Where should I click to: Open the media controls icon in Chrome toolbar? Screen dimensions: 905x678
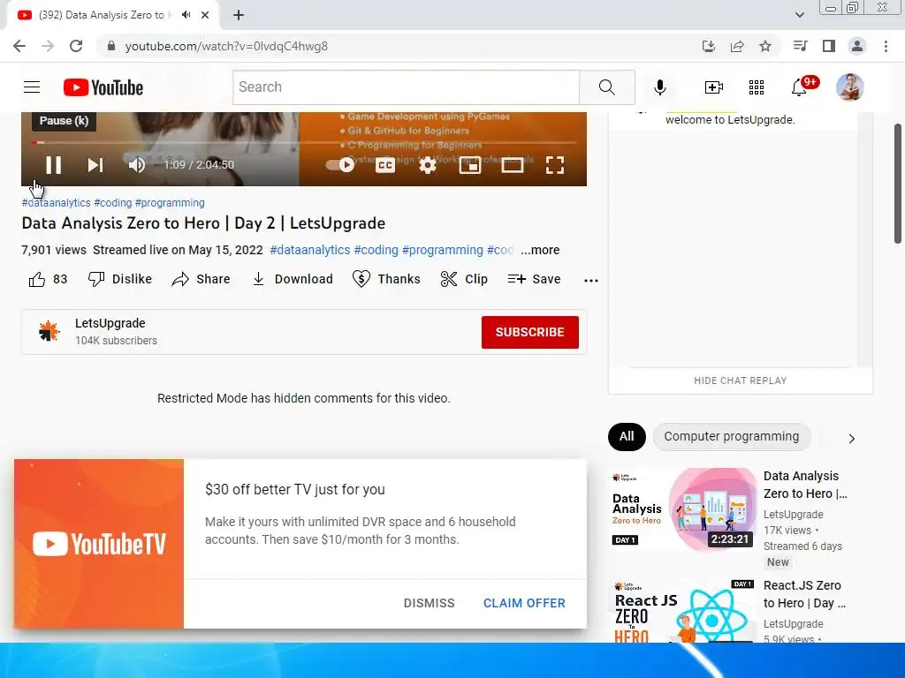(x=800, y=46)
